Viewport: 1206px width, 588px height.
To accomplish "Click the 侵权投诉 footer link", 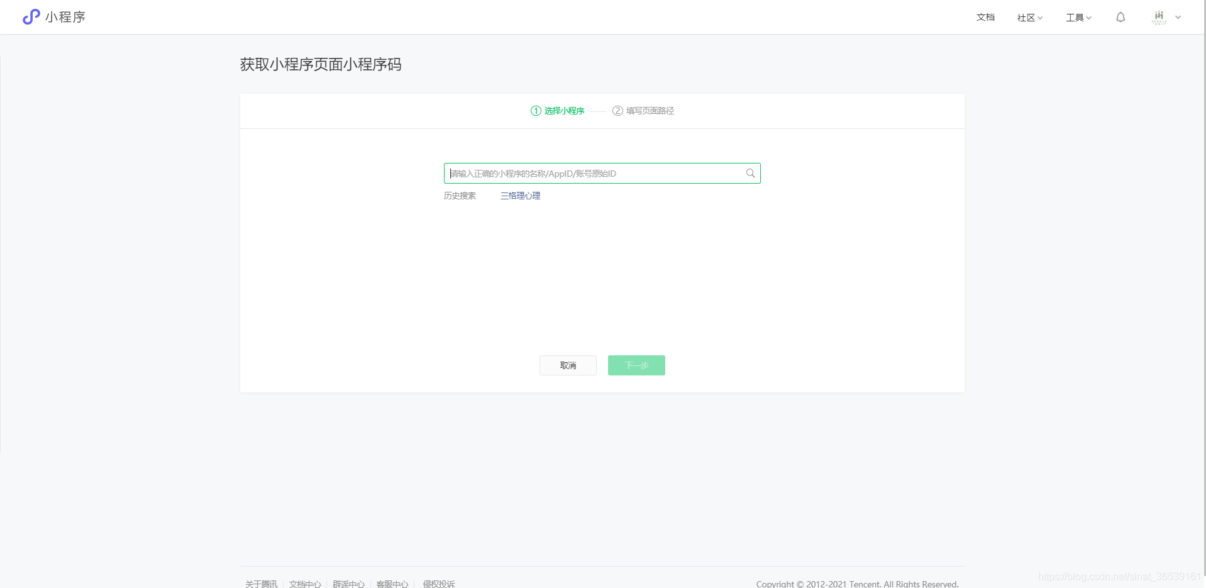I will tap(438, 584).
